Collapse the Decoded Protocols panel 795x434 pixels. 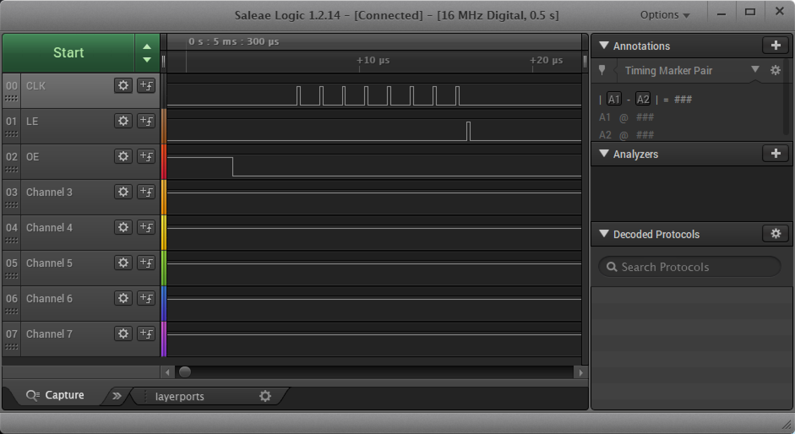tap(604, 233)
